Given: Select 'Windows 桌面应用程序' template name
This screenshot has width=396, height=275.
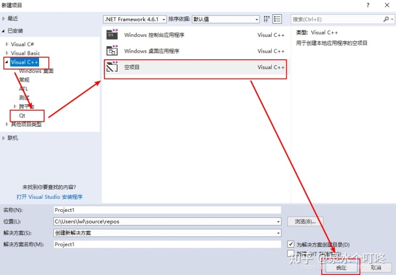Looking at the screenshot, I should point(152,51).
